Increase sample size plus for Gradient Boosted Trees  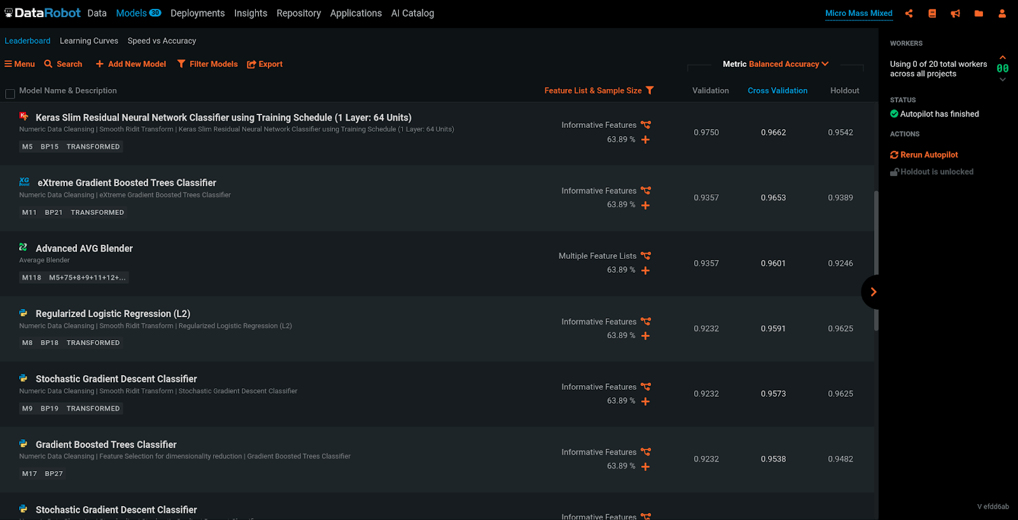[645, 467]
